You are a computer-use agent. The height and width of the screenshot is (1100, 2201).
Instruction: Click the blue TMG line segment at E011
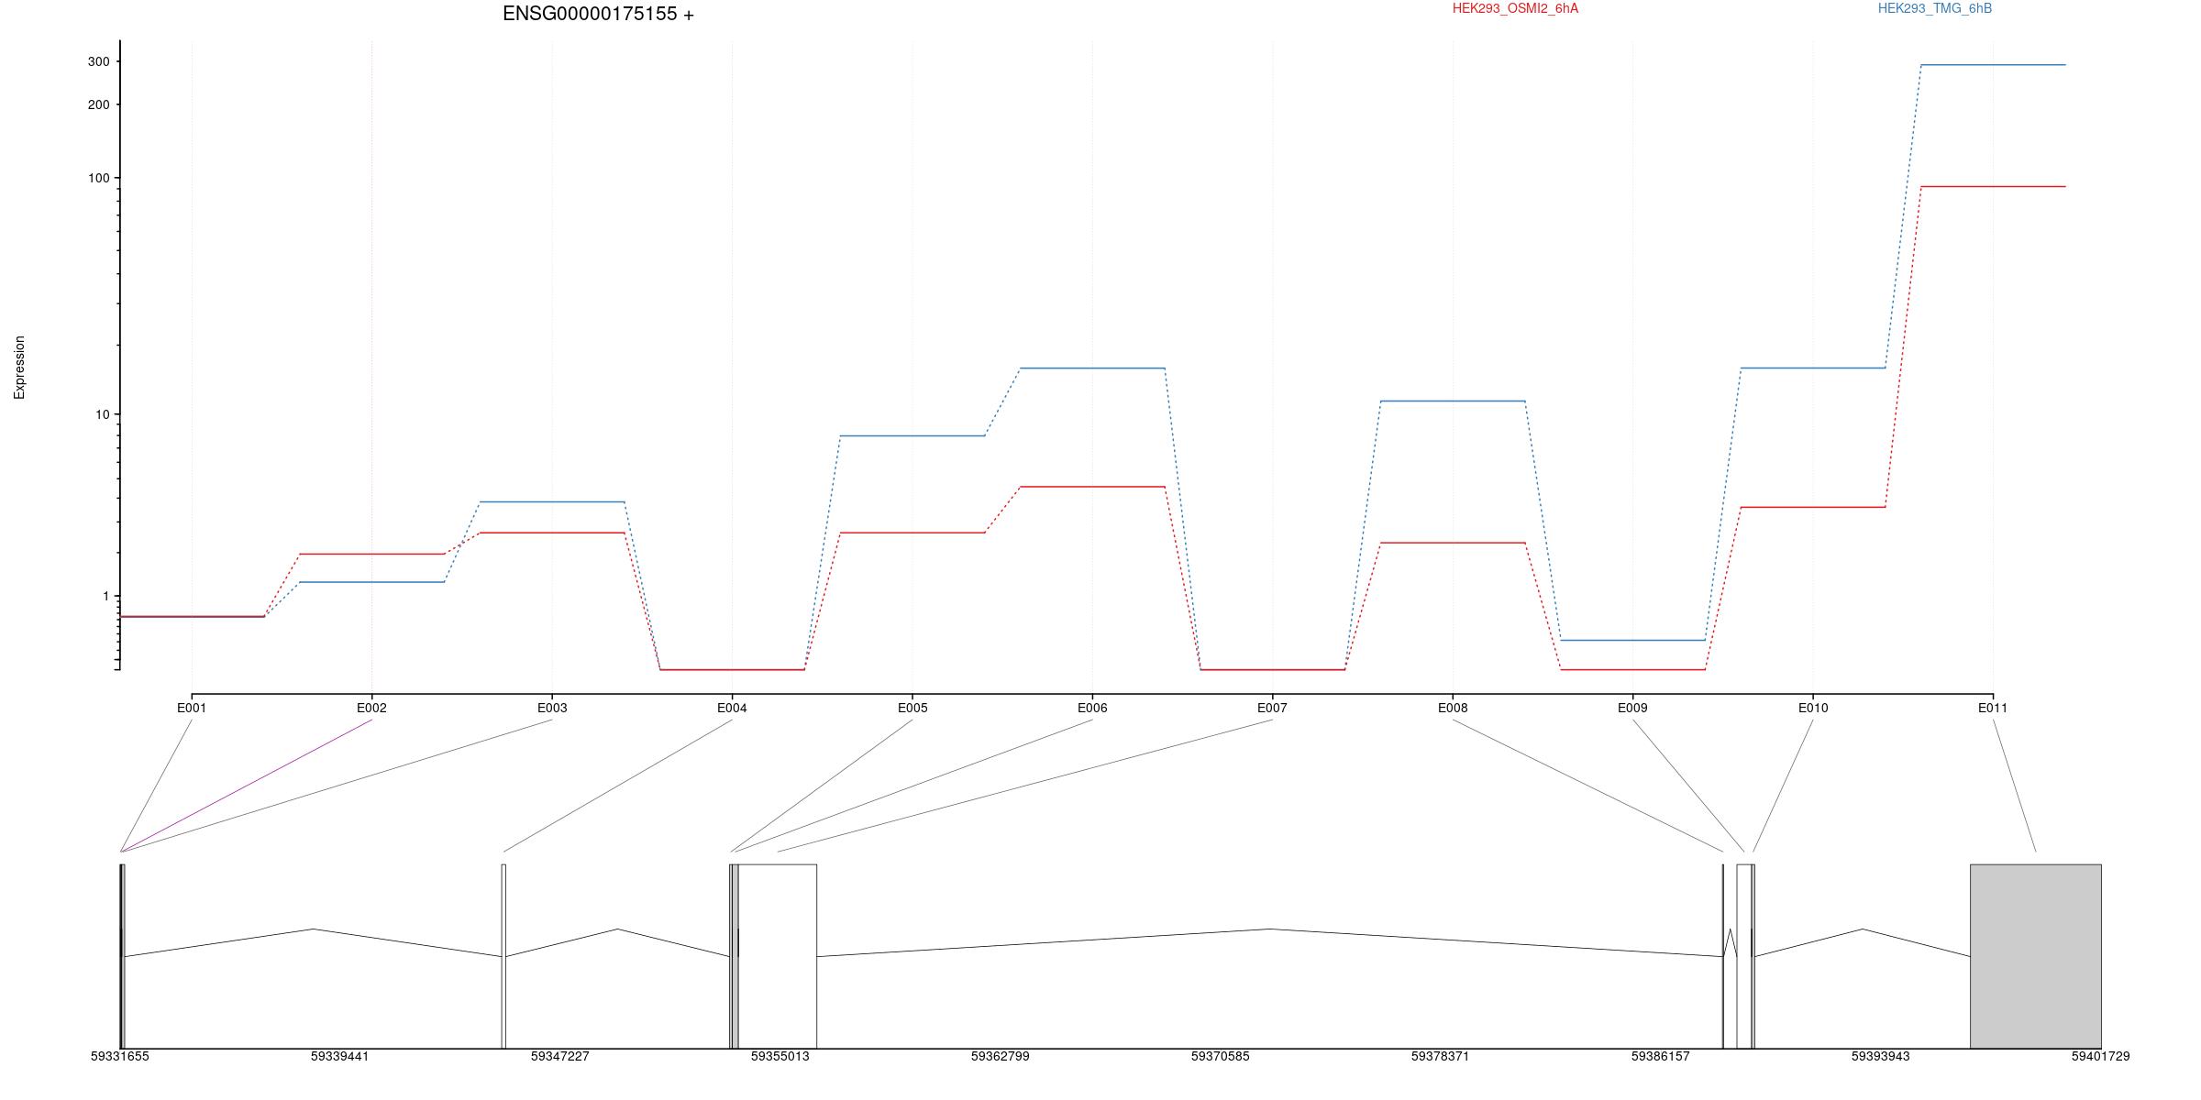[x=1993, y=65]
